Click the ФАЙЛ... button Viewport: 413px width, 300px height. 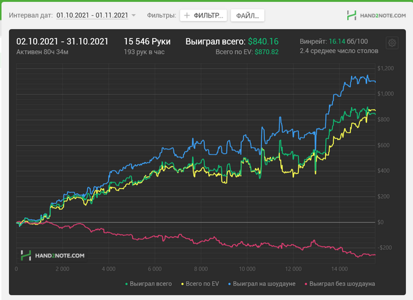247,15
